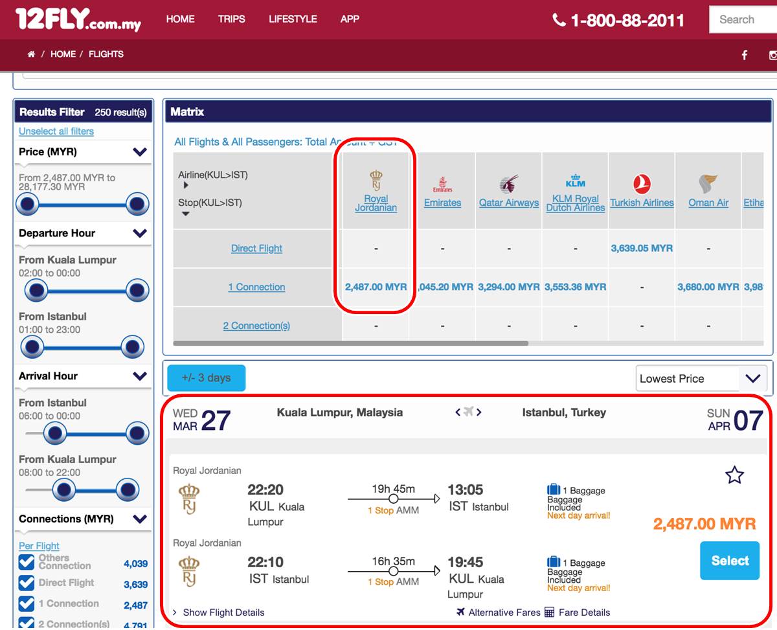The width and height of the screenshot is (777, 630).
Task: Click the Direct Flight row link in Matrix
Action: point(257,249)
